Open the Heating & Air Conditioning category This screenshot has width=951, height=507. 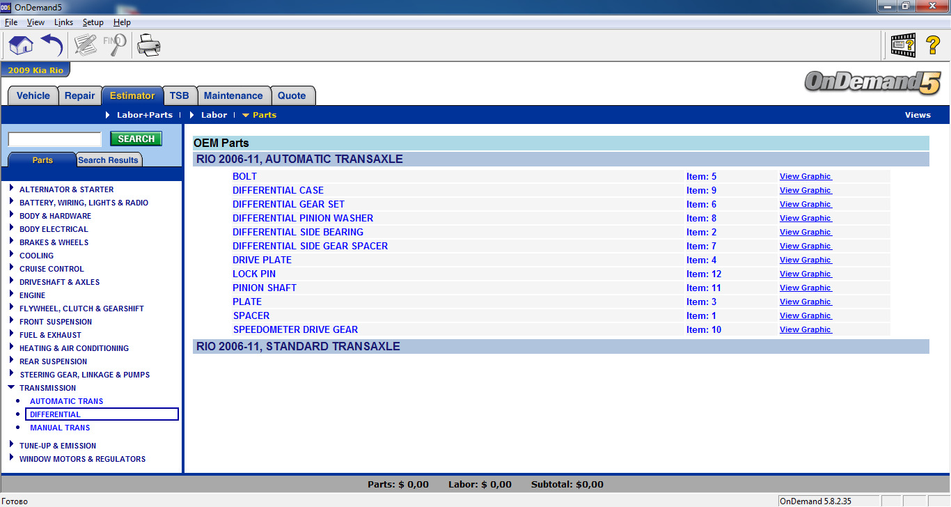click(x=74, y=348)
